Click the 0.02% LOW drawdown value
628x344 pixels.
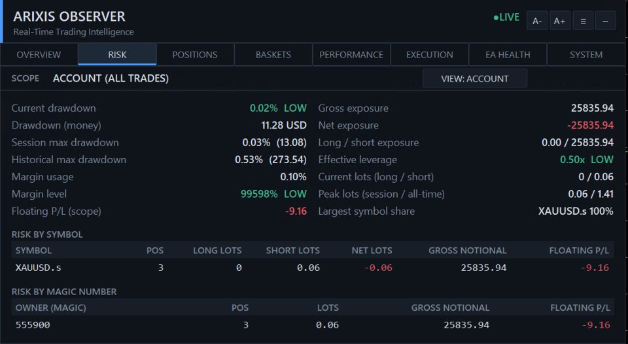tap(278, 108)
